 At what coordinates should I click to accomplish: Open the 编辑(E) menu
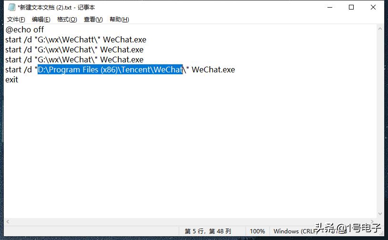[41, 19]
